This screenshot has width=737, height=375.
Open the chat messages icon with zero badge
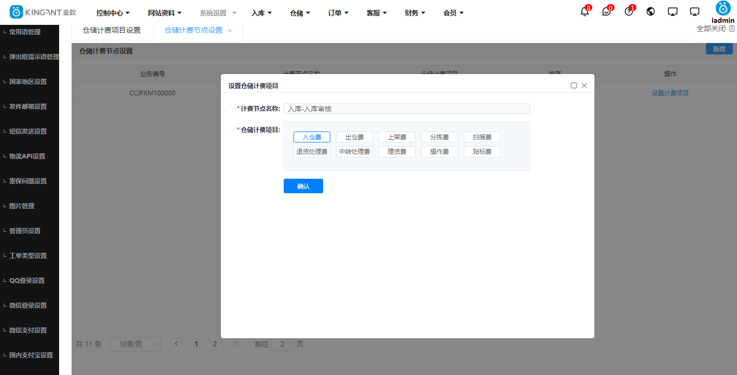606,11
